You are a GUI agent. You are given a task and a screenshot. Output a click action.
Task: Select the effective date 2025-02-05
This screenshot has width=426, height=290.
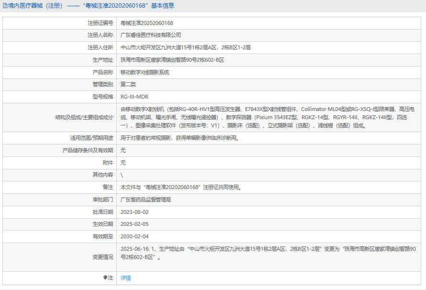tap(135, 224)
